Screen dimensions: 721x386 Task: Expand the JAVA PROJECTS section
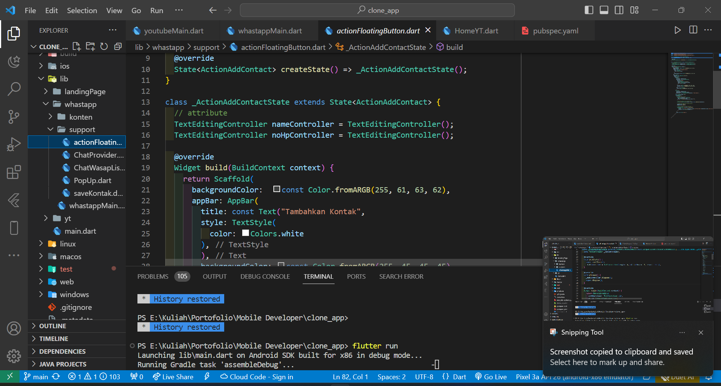point(77,364)
